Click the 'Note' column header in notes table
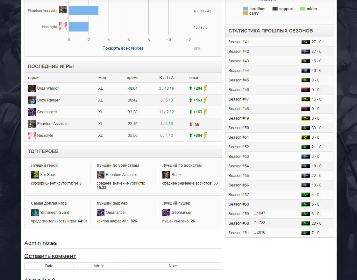Viewport: 357px width, 280px height. click(x=173, y=266)
